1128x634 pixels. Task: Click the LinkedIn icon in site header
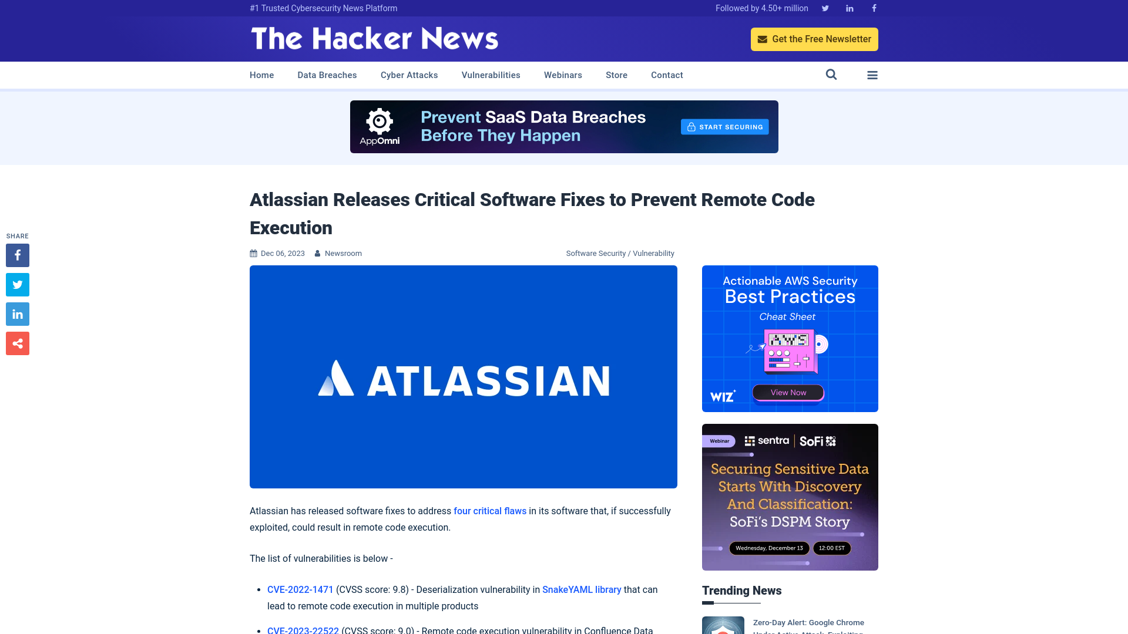click(849, 8)
